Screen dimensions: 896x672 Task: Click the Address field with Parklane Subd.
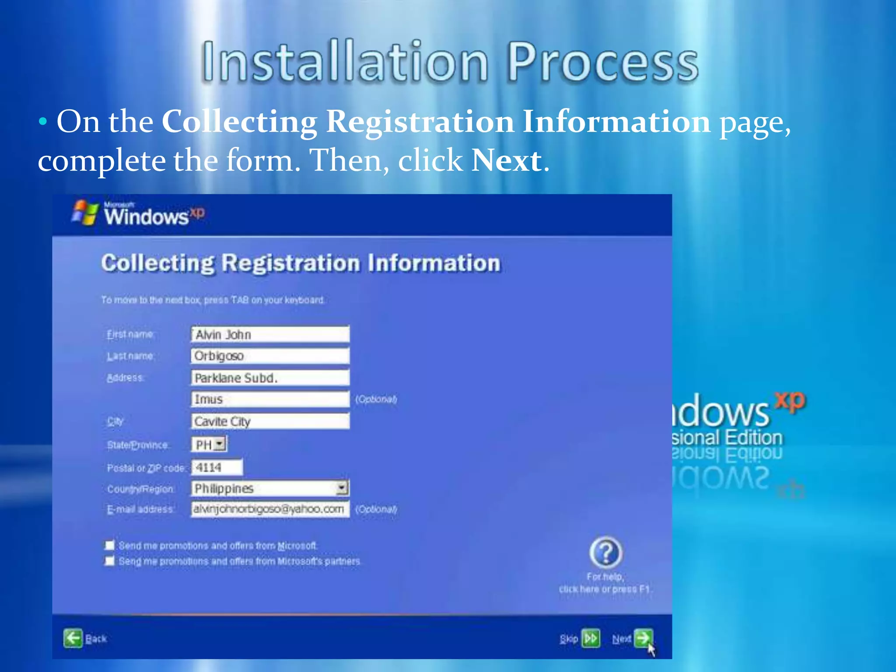tap(270, 378)
